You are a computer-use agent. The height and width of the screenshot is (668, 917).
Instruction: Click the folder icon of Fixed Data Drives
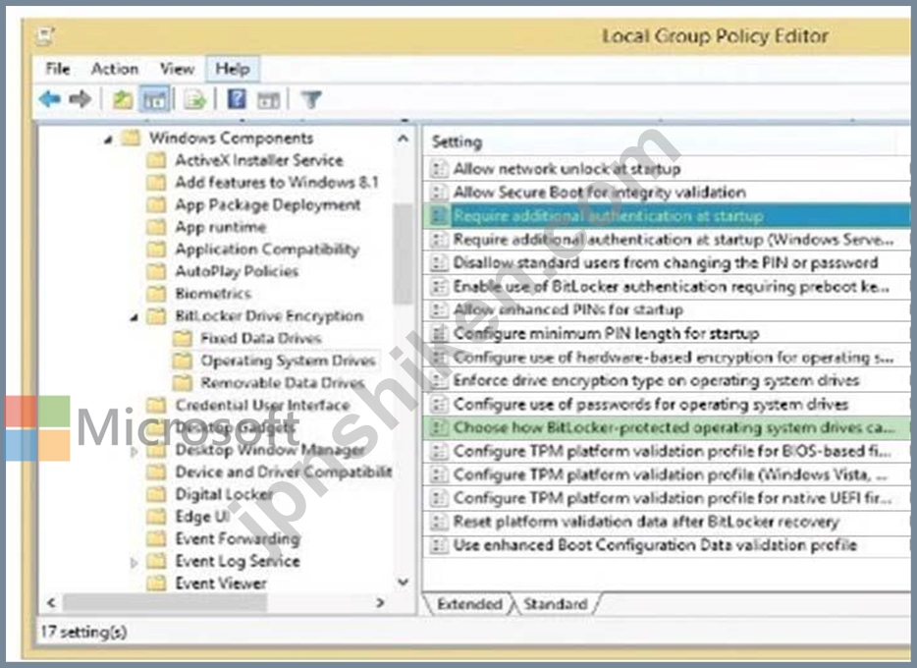tap(182, 338)
